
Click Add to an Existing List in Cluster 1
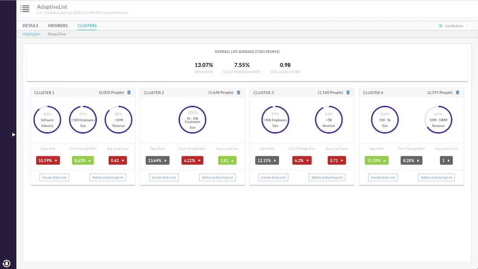108,177
